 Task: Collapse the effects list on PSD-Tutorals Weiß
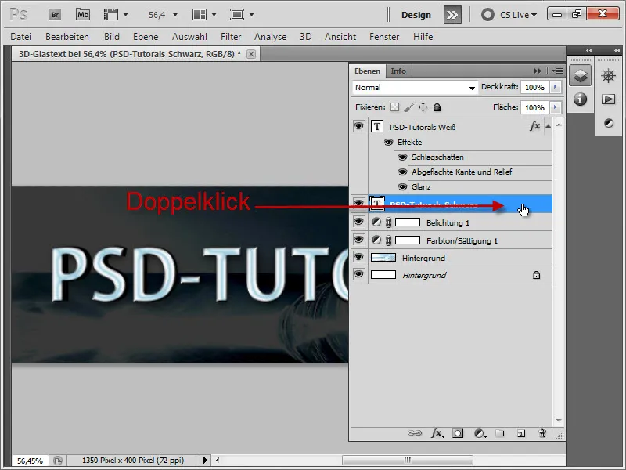(x=549, y=126)
